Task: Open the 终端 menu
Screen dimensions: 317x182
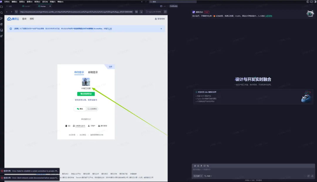Action: click(53, 2)
